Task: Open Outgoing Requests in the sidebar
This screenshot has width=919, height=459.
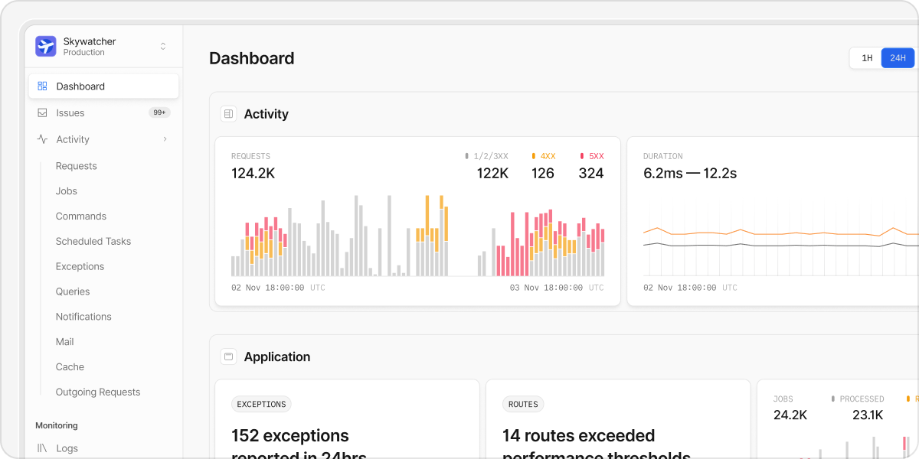Action: pyautogui.click(x=98, y=392)
